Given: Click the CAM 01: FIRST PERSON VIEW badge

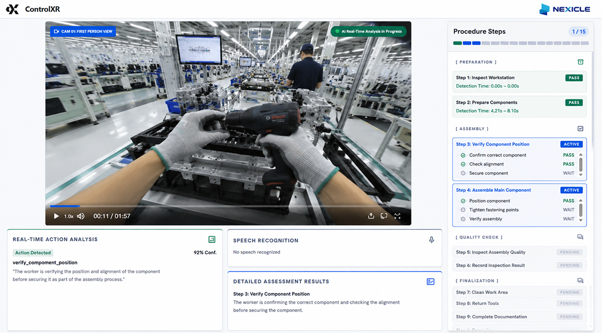Looking at the screenshot, I should pos(83,31).
